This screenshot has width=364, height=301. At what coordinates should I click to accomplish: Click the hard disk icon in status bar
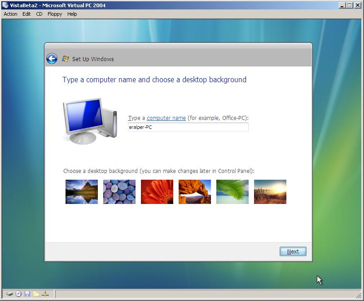tap(9, 294)
